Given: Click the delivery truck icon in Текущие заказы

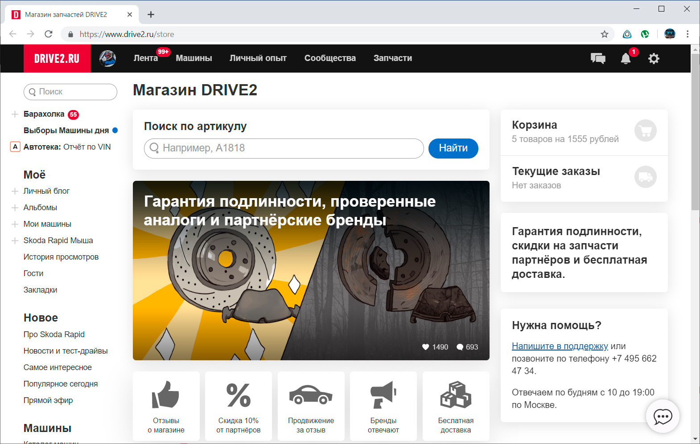Looking at the screenshot, I should [646, 177].
